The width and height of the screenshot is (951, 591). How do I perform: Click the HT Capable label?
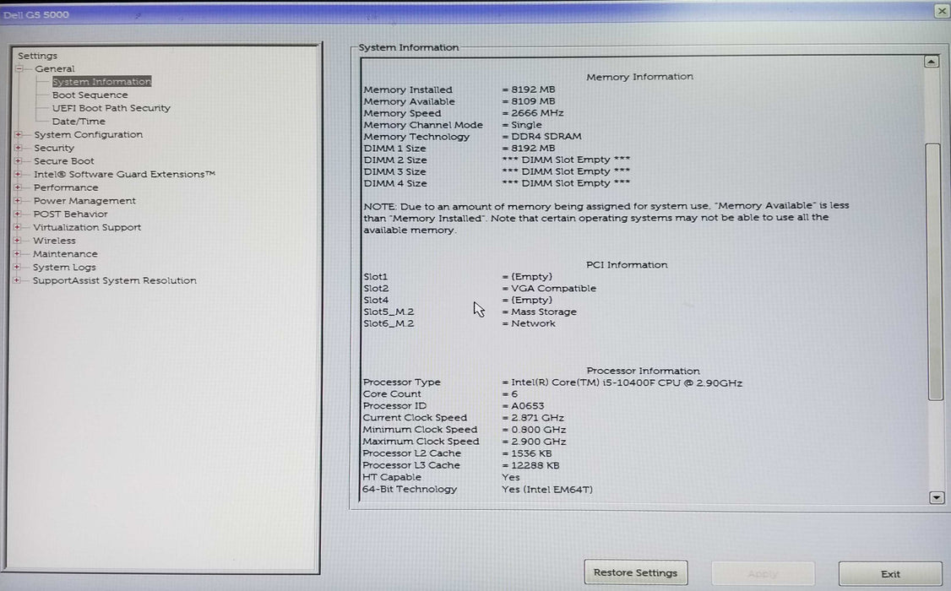pos(391,477)
